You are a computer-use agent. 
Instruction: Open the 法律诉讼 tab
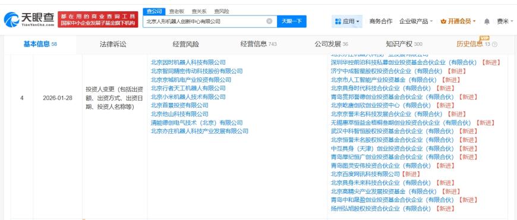(x=113, y=44)
